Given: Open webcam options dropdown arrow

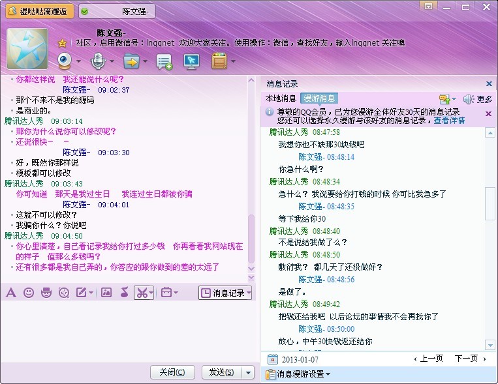Looking at the screenshot, I should click(78, 61).
